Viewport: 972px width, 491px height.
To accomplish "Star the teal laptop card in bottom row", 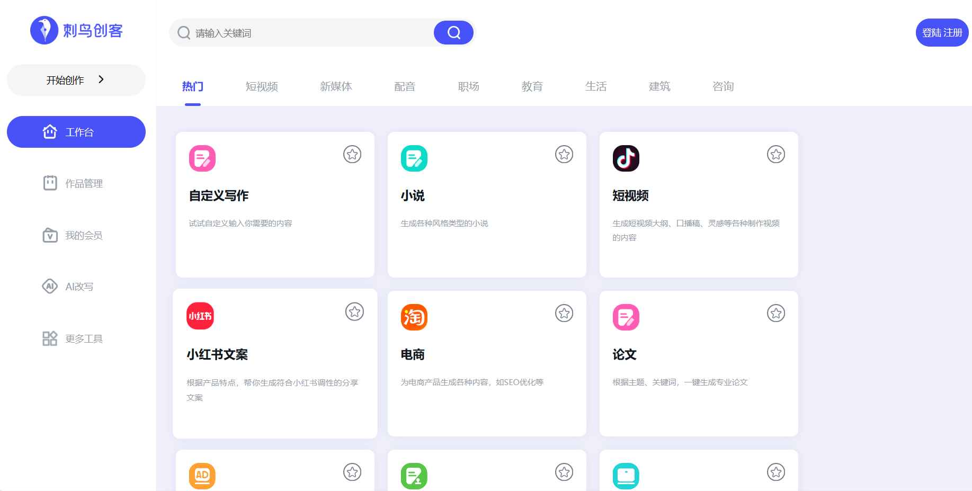I will 776,472.
